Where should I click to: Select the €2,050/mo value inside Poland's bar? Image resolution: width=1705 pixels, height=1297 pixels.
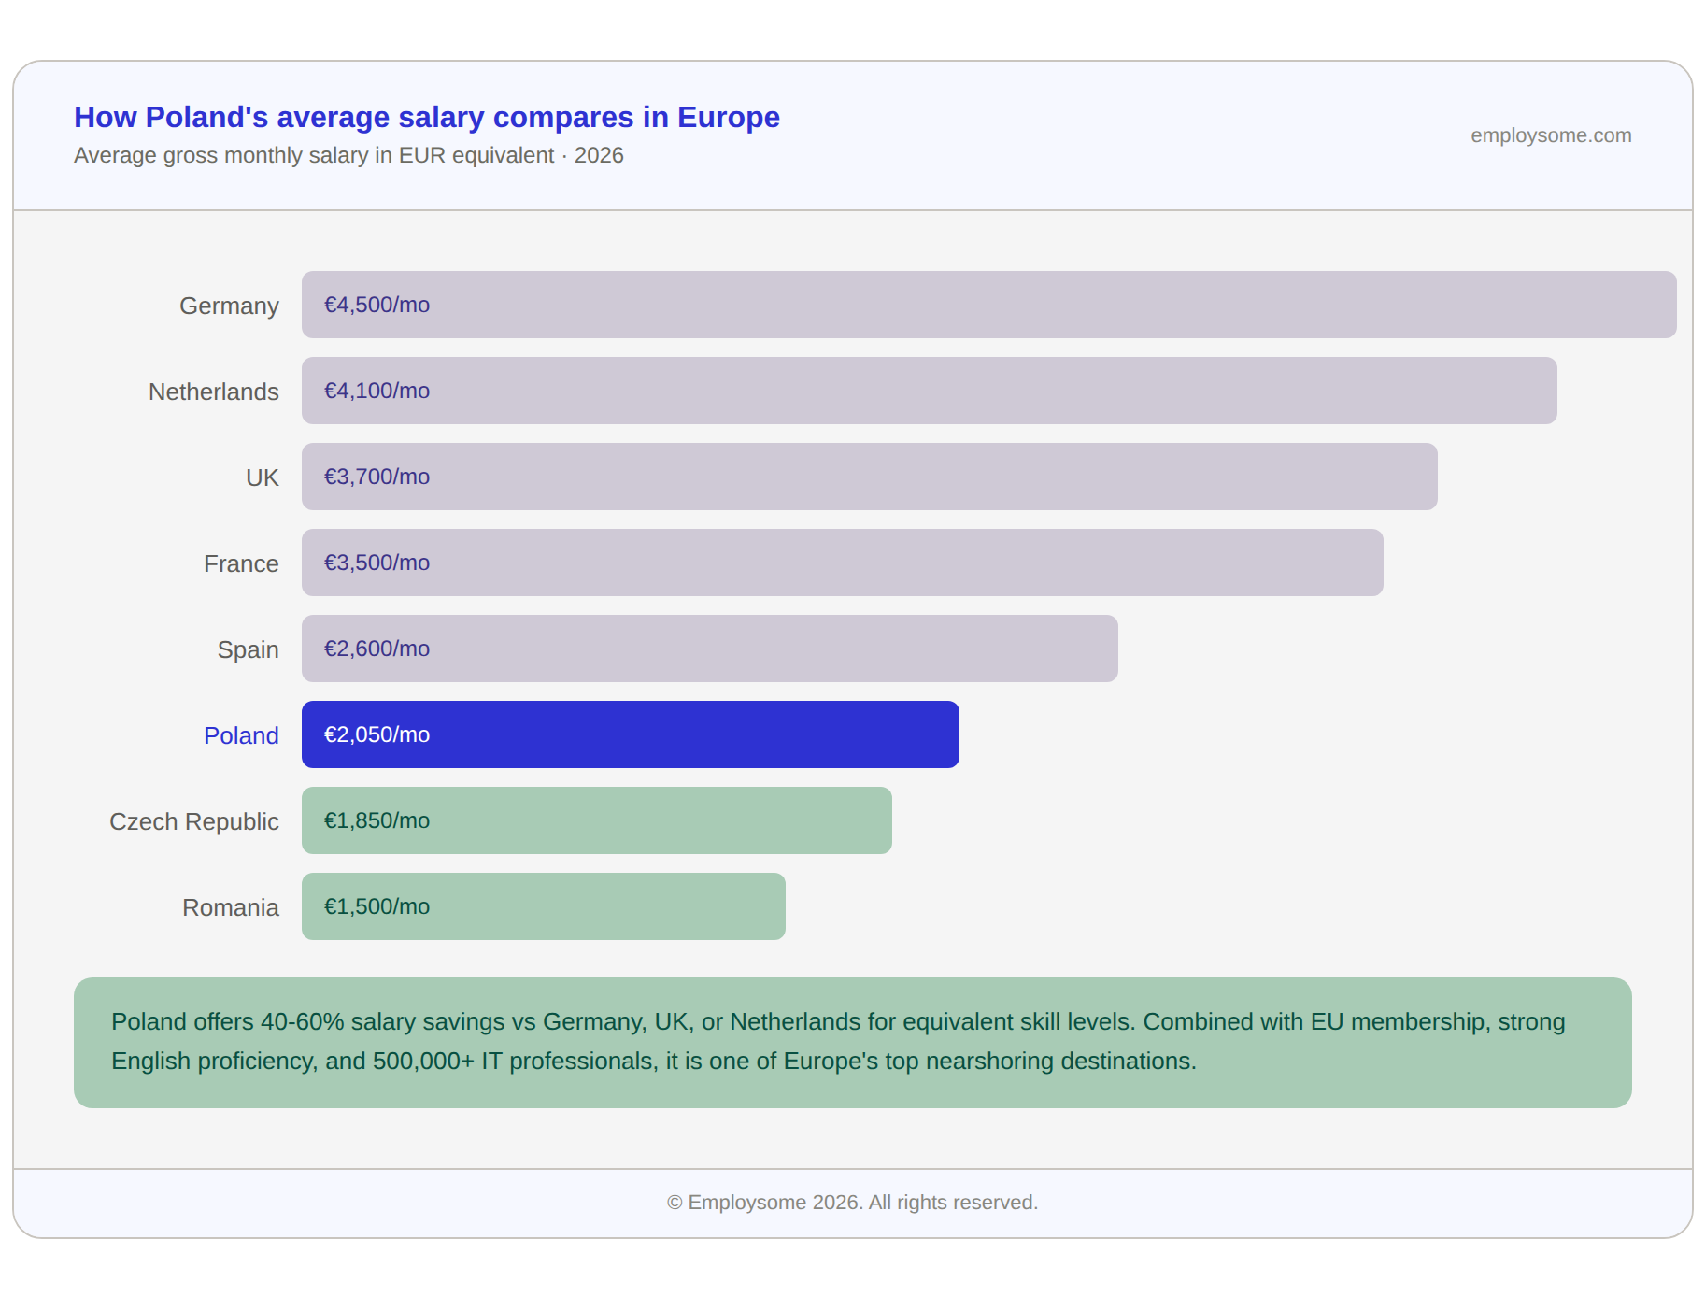377,734
